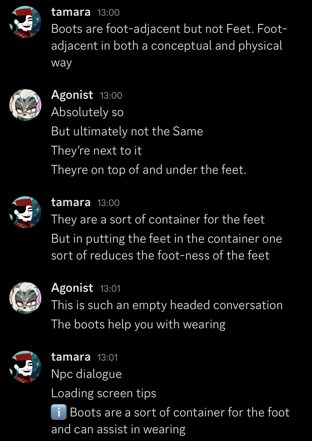Click tamara's avatar beside the foot-adjacent message
This screenshot has height=441, width=312.
pos(25,22)
